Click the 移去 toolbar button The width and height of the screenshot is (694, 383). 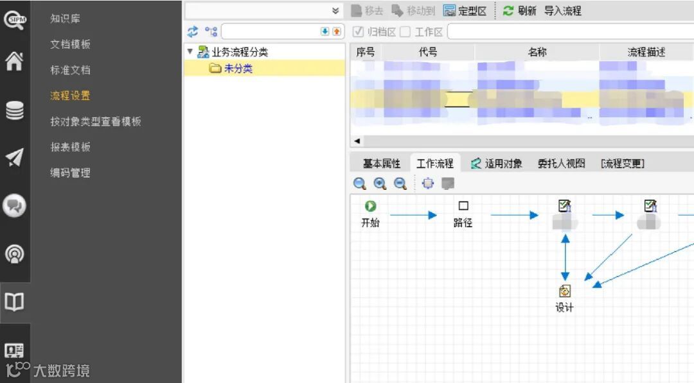click(367, 11)
